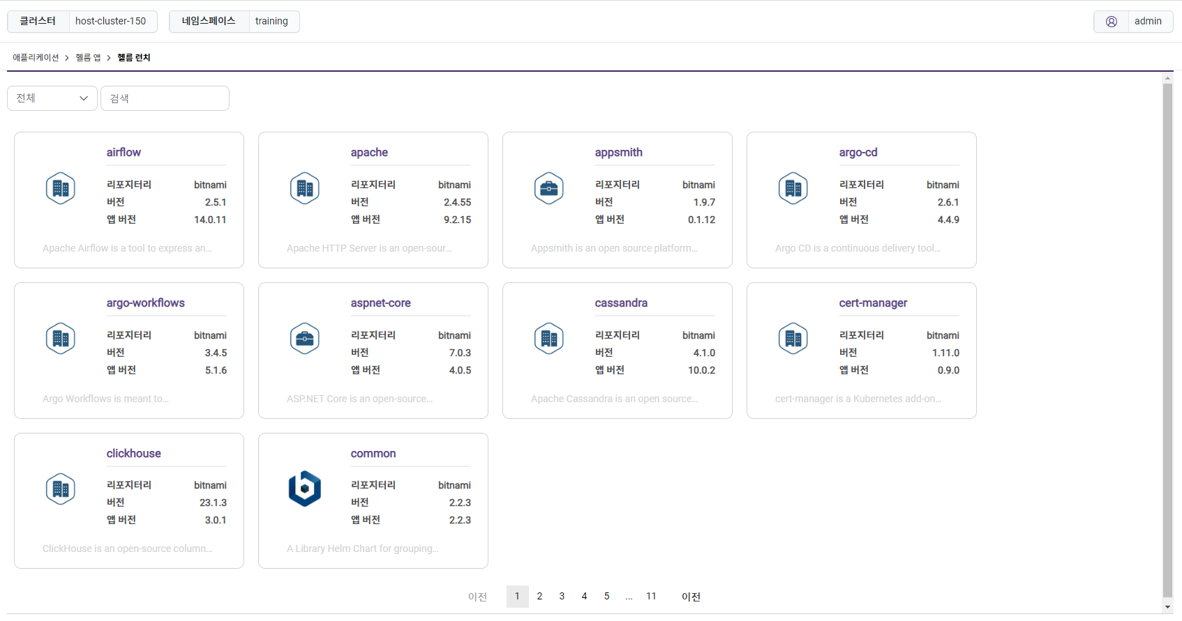1182x621 pixels.
Task: Click the apache chart icon
Action: pos(305,188)
